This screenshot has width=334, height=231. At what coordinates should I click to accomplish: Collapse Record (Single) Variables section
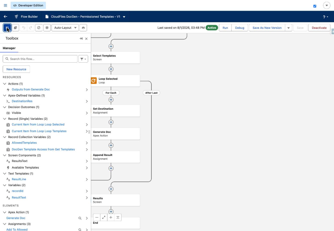coord(5,119)
